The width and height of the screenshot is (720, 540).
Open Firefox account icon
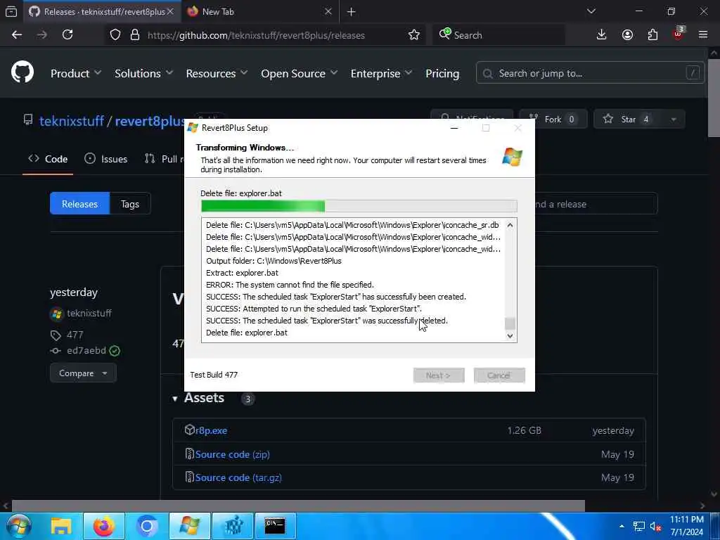(x=627, y=35)
